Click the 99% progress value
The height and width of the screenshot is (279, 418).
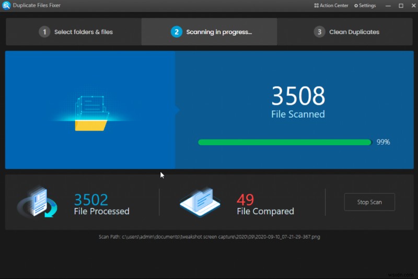(383, 142)
